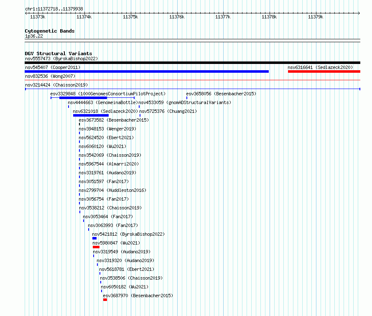
Task: Click the 11375k ruler position label
Action: [x=130, y=17]
